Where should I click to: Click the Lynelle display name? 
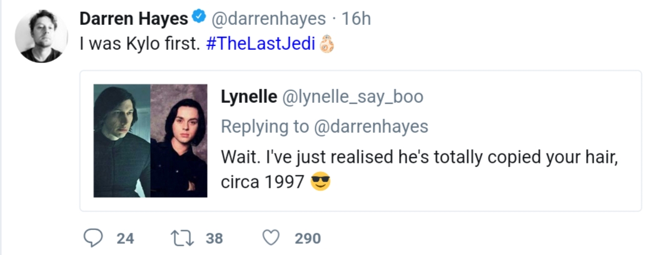point(249,97)
